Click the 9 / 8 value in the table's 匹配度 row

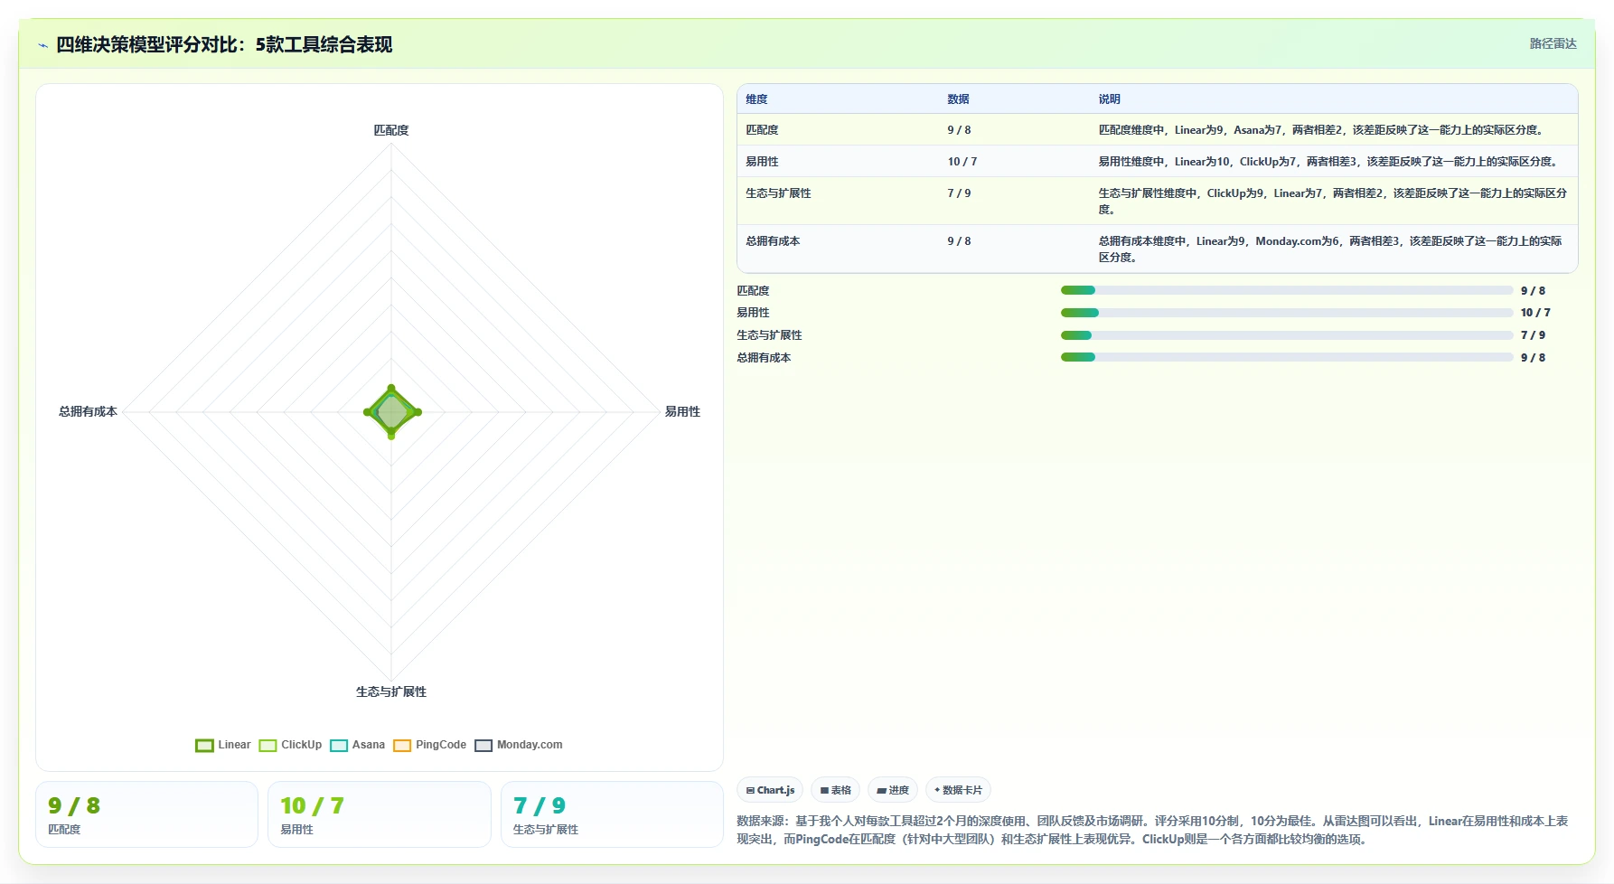(x=959, y=130)
